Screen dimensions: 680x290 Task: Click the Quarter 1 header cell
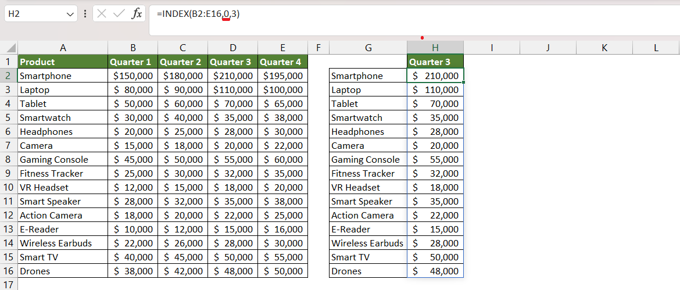tap(133, 62)
